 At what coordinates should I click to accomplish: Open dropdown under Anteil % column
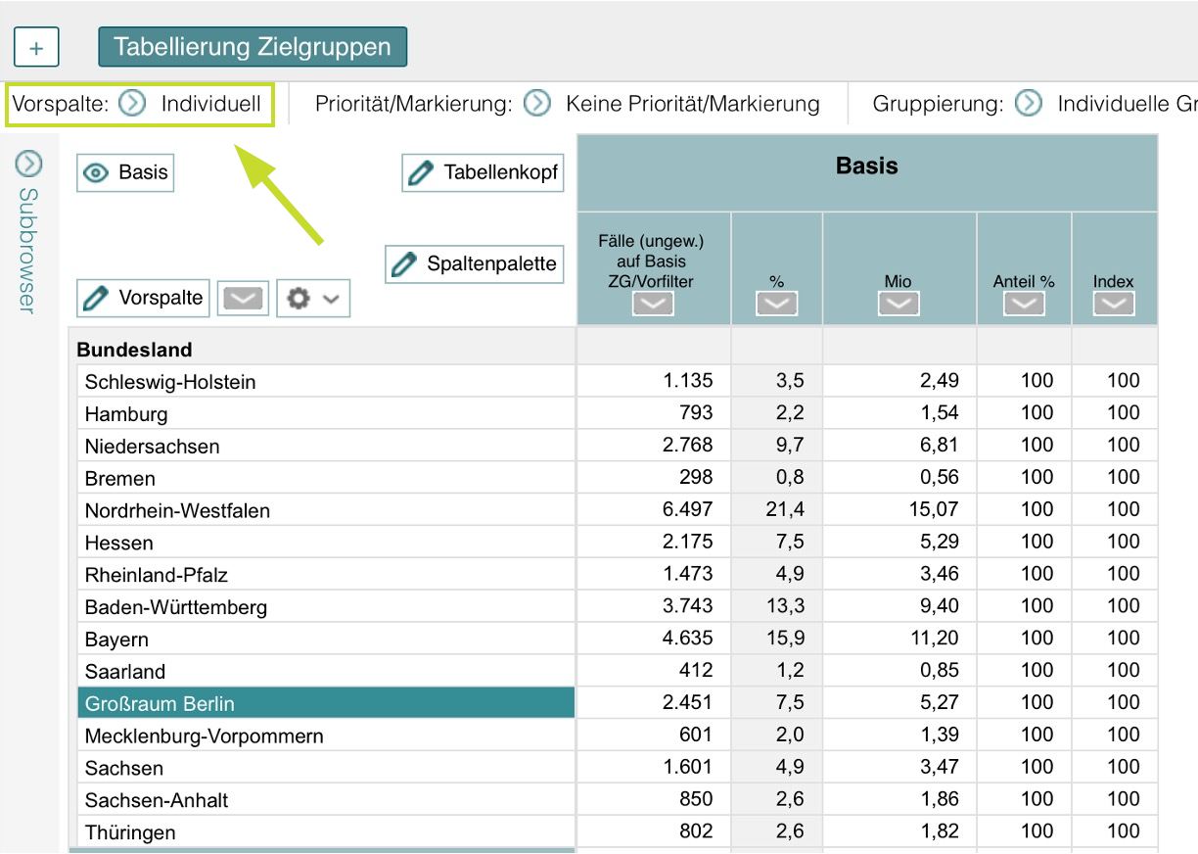pos(1024,305)
